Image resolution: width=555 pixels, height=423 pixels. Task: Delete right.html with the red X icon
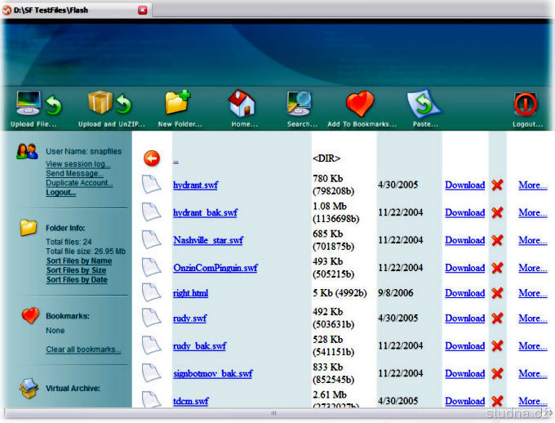(497, 293)
